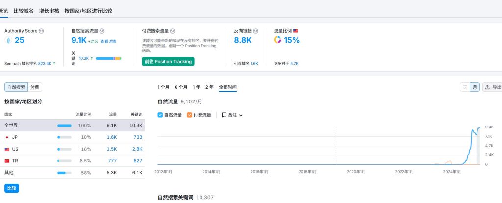Click the 流量比例 donut chart icon
502x203 pixels.
pos(277,40)
